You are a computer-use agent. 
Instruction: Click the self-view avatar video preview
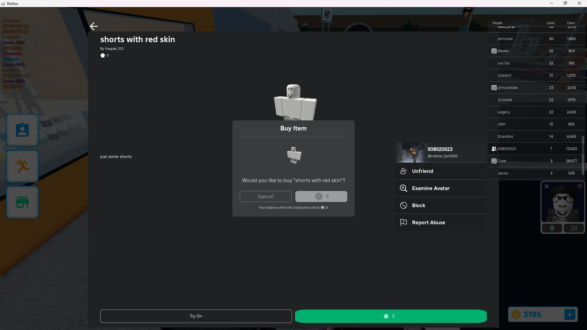pos(563,202)
